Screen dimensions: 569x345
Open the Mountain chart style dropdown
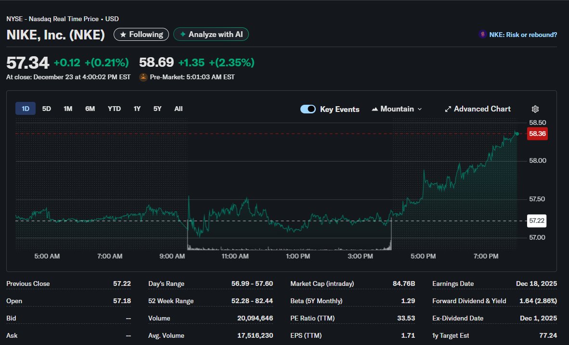click(397, 109)
